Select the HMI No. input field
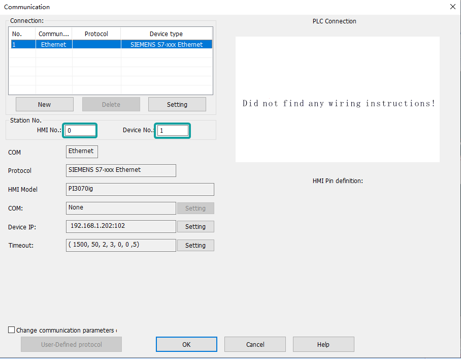 [x=80, y=130]
